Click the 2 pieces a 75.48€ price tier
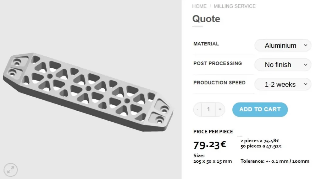This screenshot has height=179, width=322. (x=260, y=141)
